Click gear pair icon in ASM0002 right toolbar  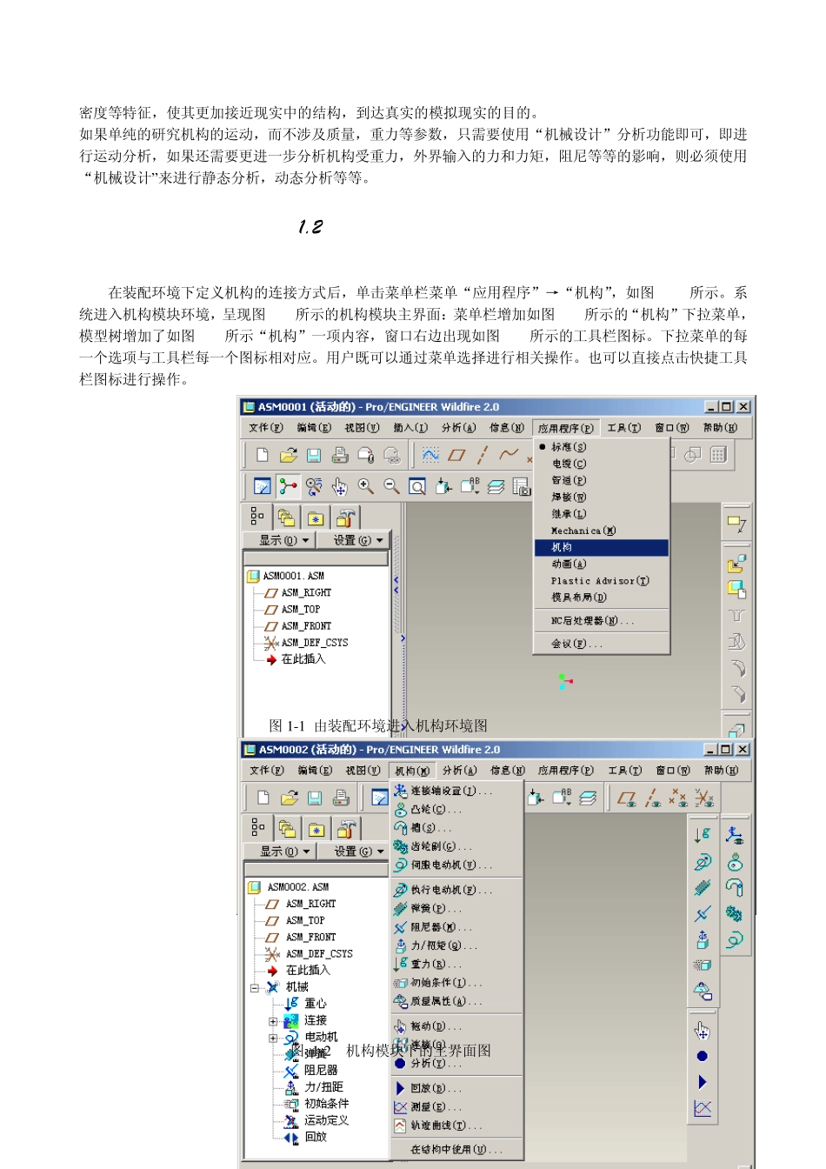coord(735,914)
